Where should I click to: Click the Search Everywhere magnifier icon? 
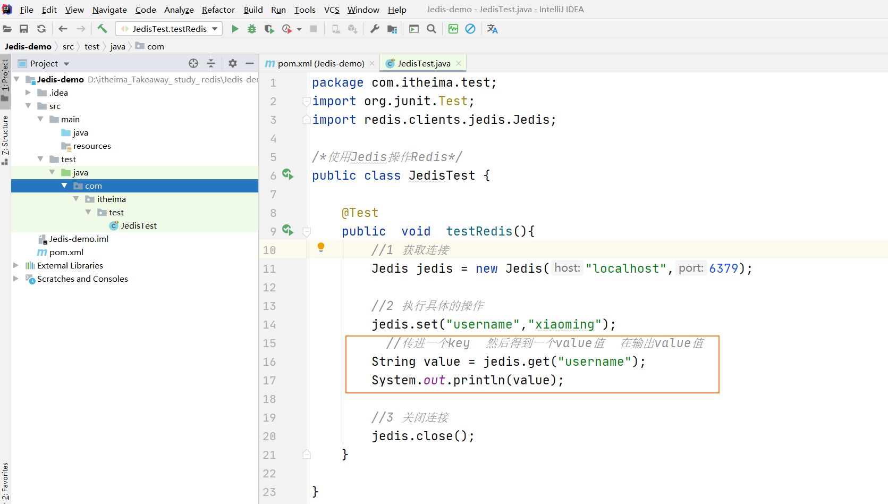(432, 29)
